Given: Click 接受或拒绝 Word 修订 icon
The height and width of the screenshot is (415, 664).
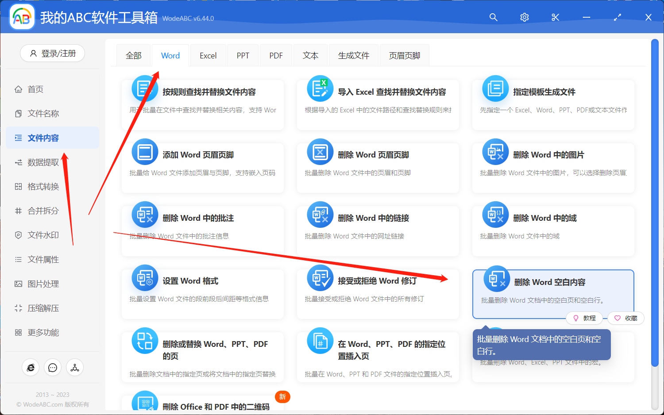Looking at the screenshot, I should (320, 278).
